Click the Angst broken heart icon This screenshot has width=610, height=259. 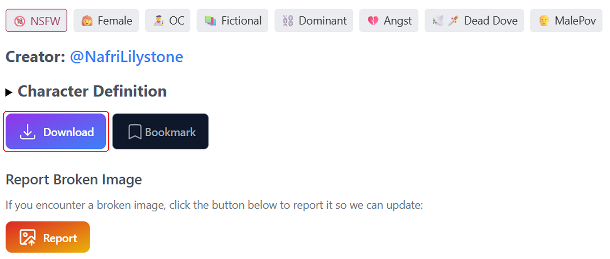[x=373, y=21]
